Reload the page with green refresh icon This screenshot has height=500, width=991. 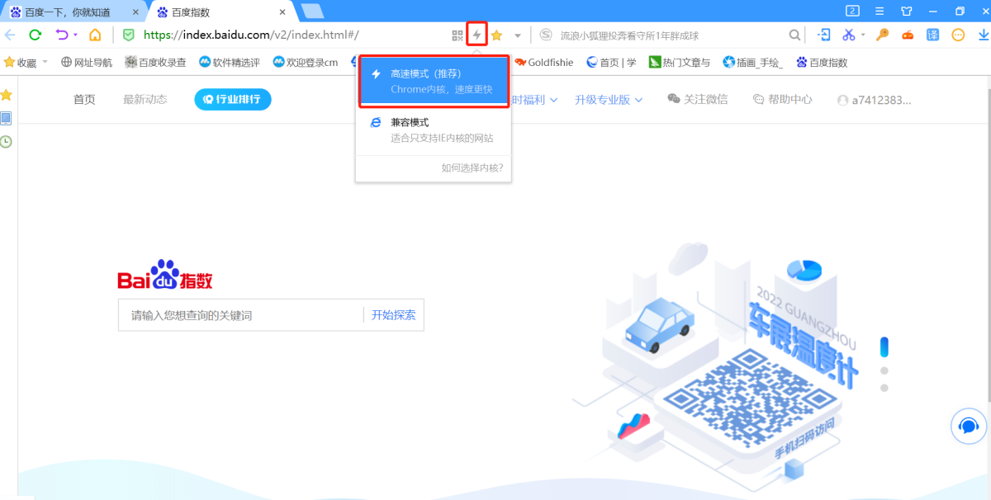click(36, 35)
